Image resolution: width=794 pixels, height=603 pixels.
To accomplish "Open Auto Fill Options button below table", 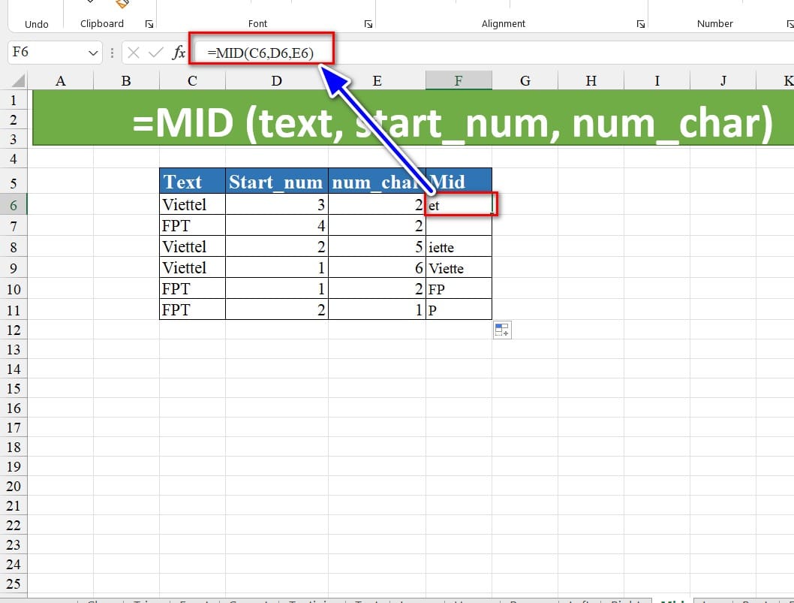I will tap(502, 330).
